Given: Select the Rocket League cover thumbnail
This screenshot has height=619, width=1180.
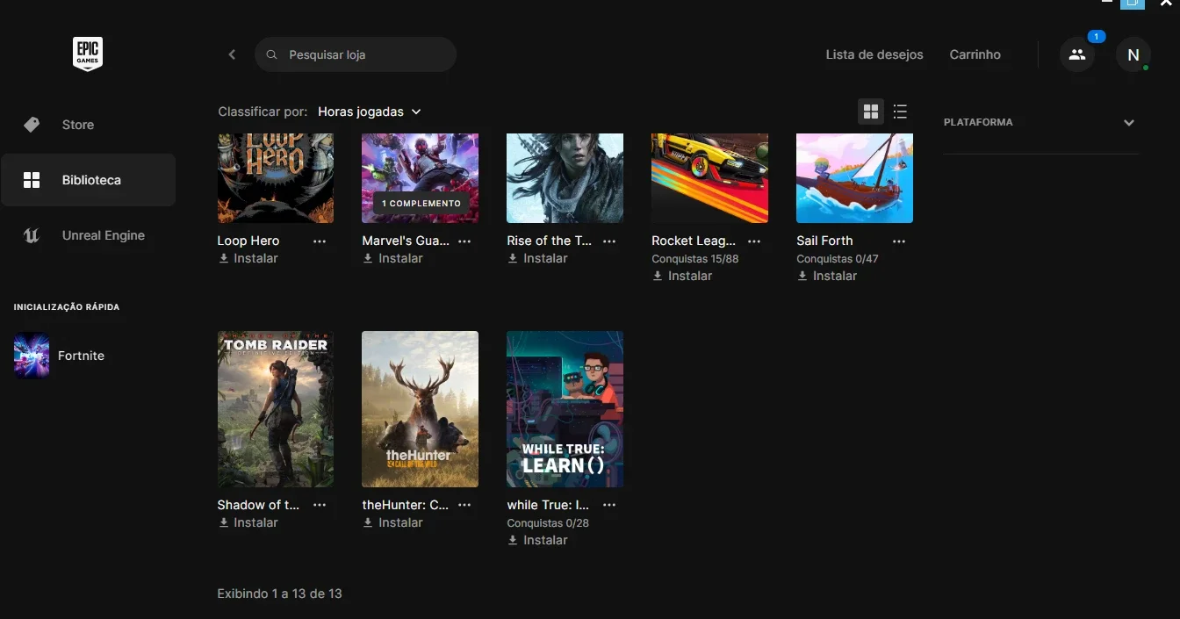Looking at the screenshot, I should pos(709,178).
